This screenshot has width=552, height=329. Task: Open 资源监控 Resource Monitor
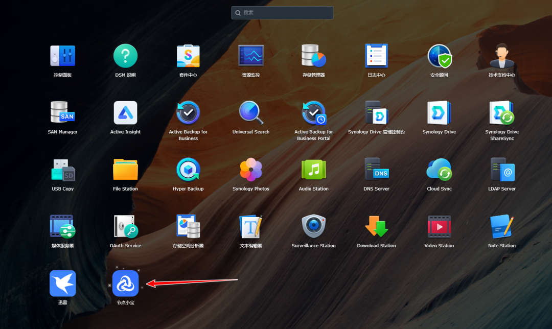pyautogui.click(x=250, y=56)
